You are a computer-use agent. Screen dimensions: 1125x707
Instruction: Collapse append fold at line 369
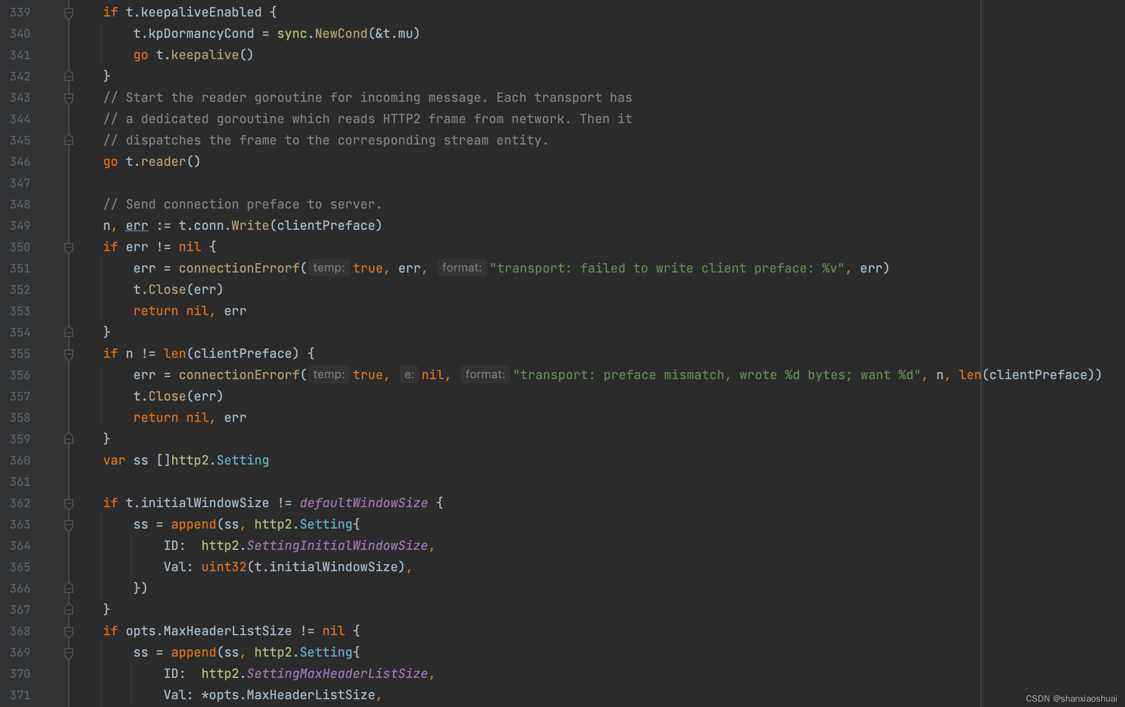coord(69,653)
